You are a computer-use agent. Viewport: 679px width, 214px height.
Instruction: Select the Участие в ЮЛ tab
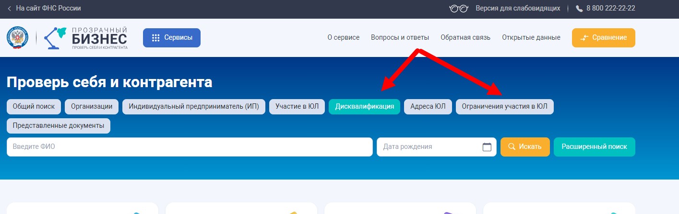pyautogui.click(x=297, y=107)
